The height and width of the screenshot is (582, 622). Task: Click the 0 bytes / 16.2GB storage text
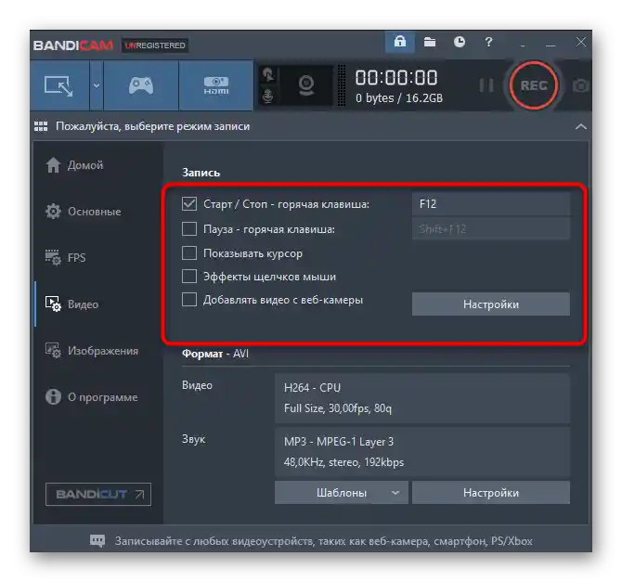pyautogui.click(x=398, y=98)
